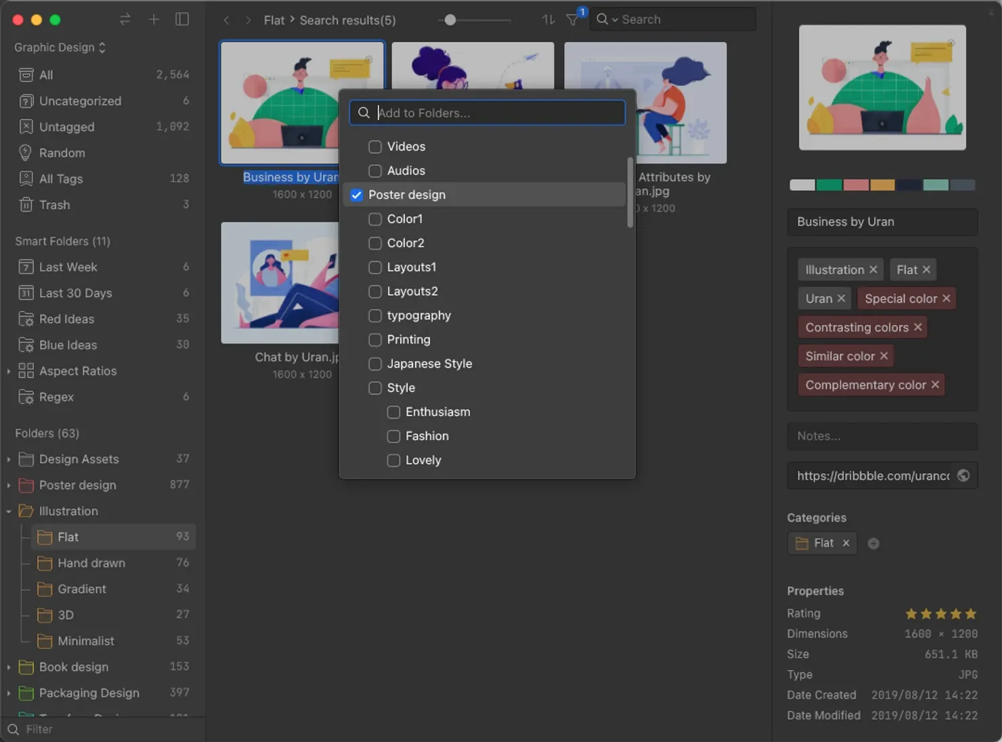This screenshot has width=1002, height=742.
Task: Open the sort order icon
Action: click(x=548, y=20)
